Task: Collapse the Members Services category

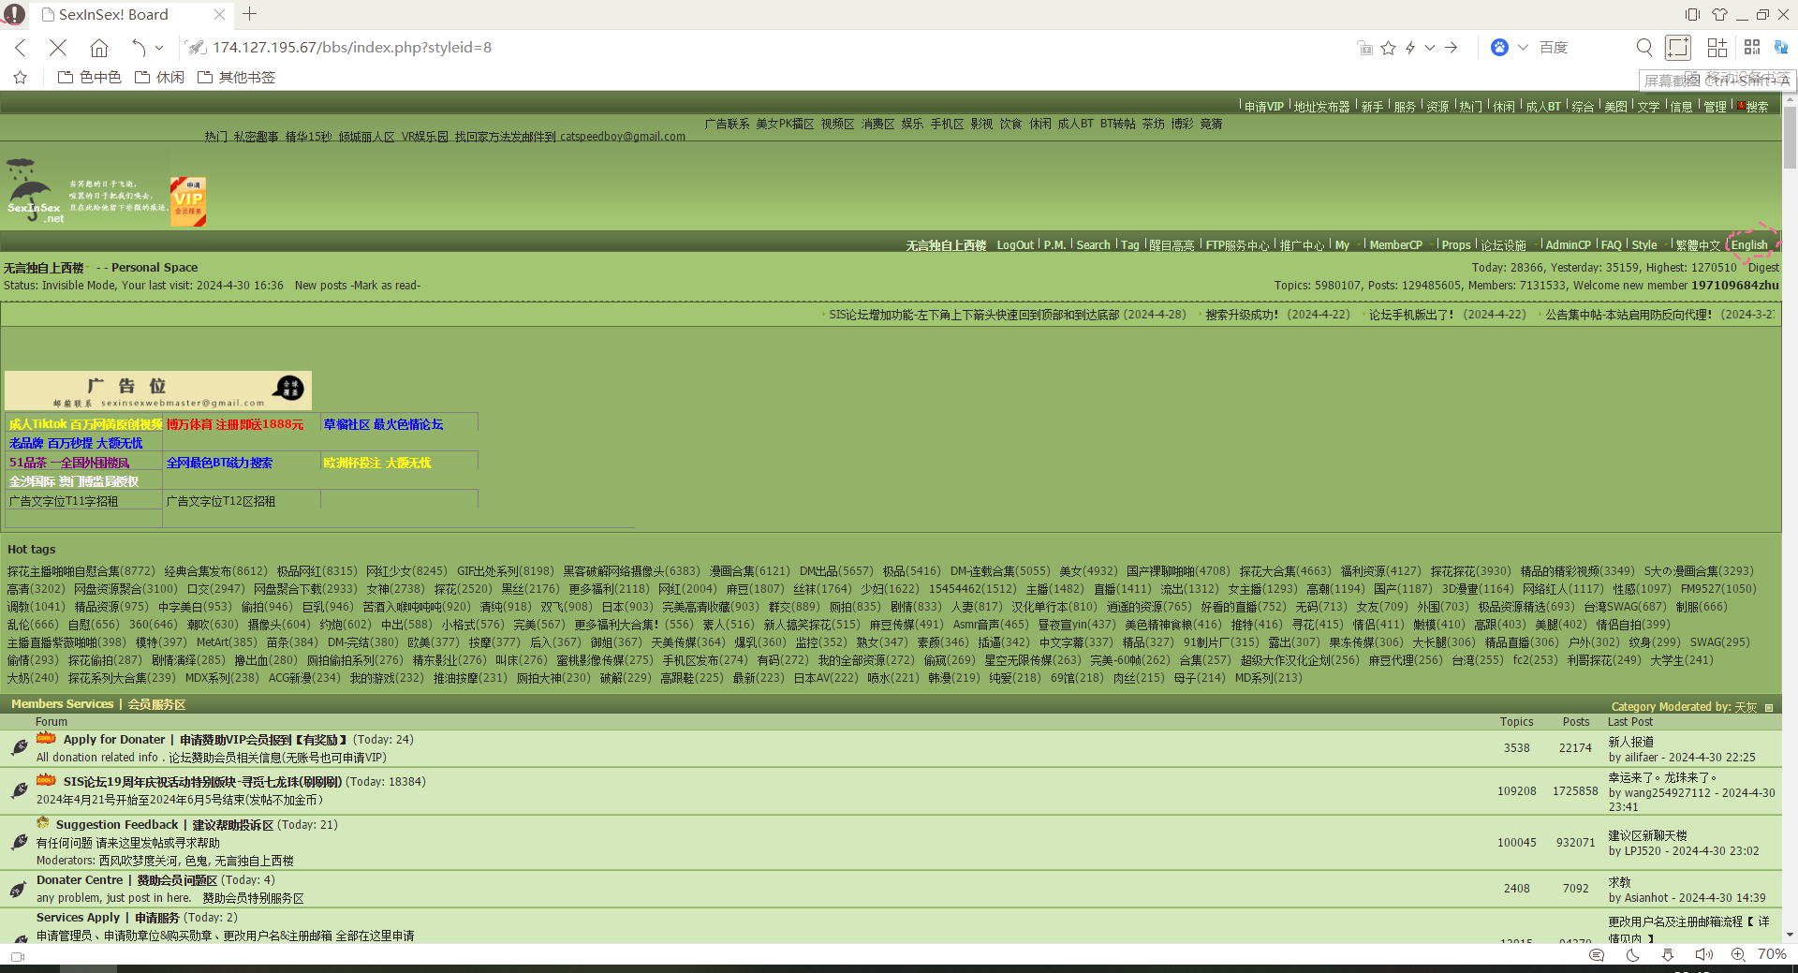Action: click(1769, 708)
